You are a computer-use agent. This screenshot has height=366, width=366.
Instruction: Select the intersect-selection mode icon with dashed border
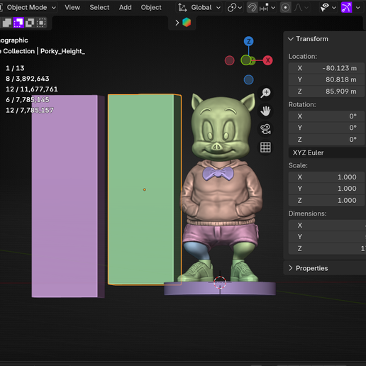pos(41,23)
